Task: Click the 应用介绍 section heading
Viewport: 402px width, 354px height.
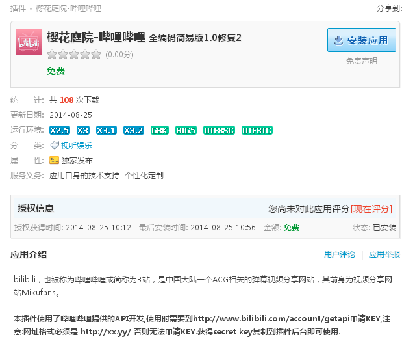Action: (x=29, y=254)
